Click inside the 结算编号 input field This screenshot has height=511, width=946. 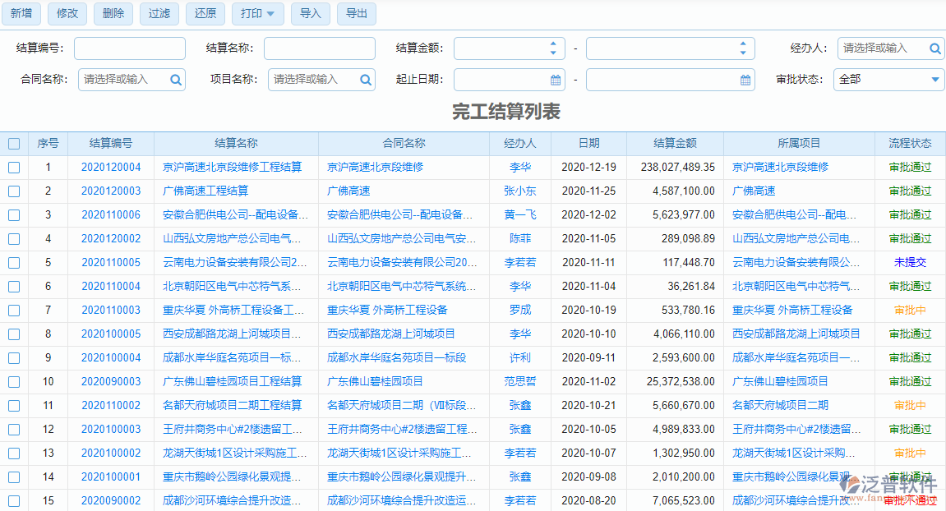coord(129,48)
